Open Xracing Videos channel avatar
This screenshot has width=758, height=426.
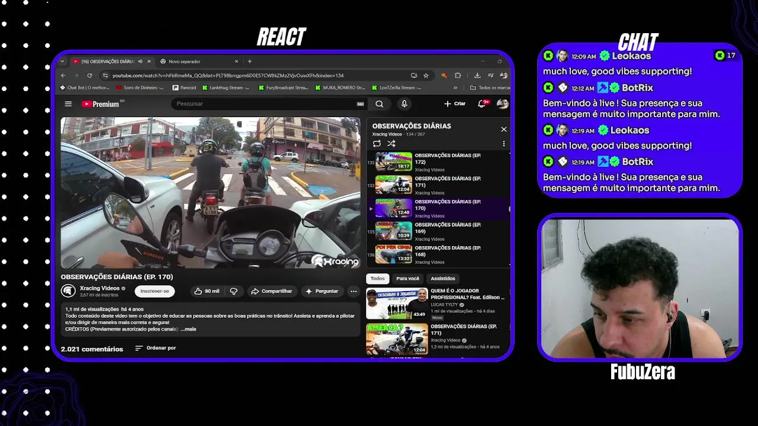tap(68, 291)
